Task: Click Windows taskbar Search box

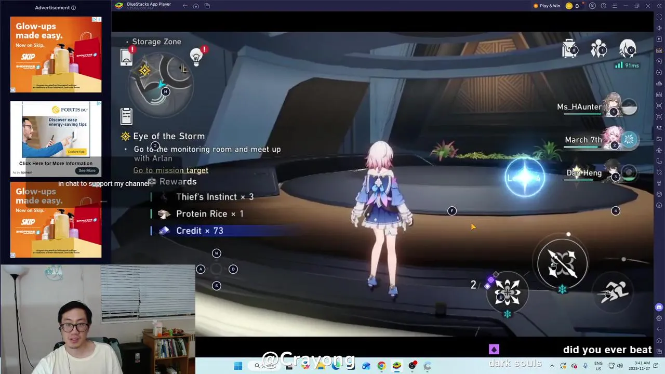Action: click(264, 366)
